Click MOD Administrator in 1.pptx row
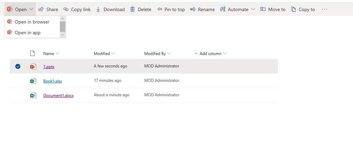 tap(162, 66)
